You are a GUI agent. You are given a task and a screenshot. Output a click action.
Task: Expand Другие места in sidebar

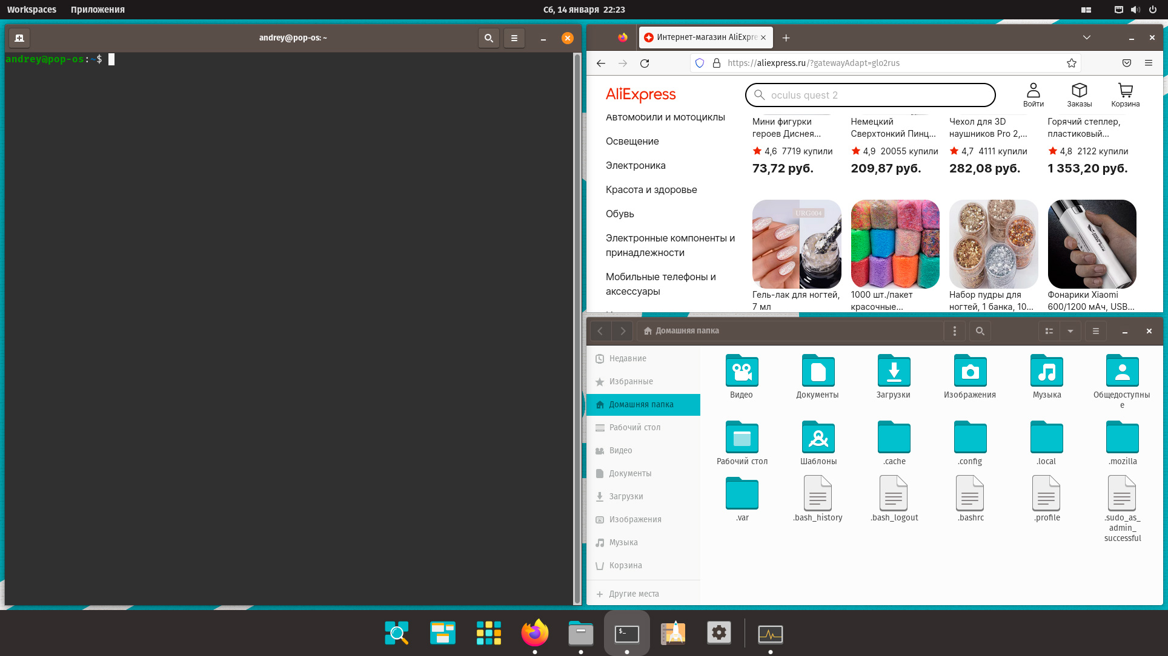click(x=634, y=594)
